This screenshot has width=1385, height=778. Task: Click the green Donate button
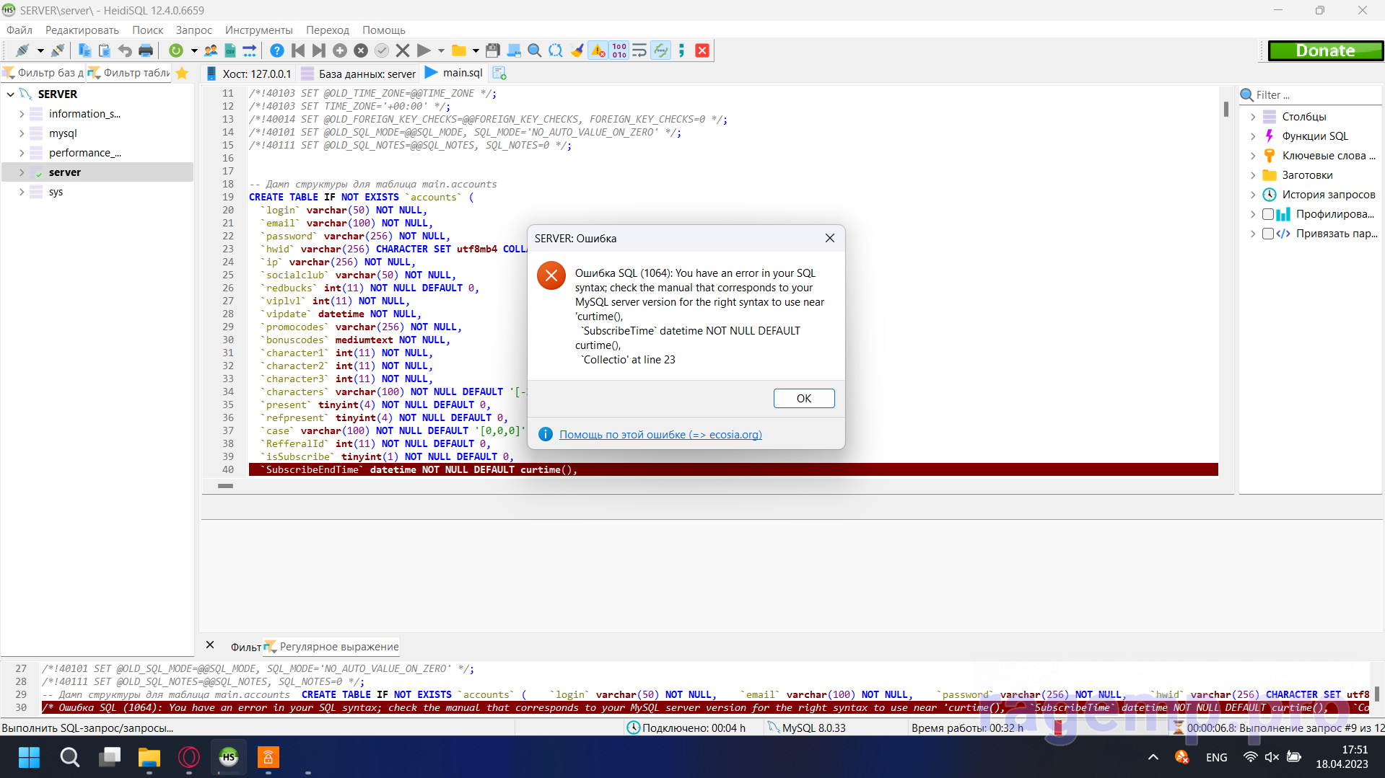tap(1325, 50)
